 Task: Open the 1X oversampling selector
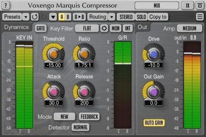click(187, 5)
